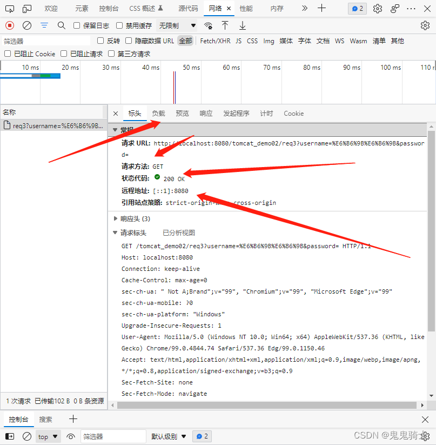Image resolution: width=436 pixels, height=445 pixels.
Task: Open the 预览 detail tab
Action: coord(182,114)
